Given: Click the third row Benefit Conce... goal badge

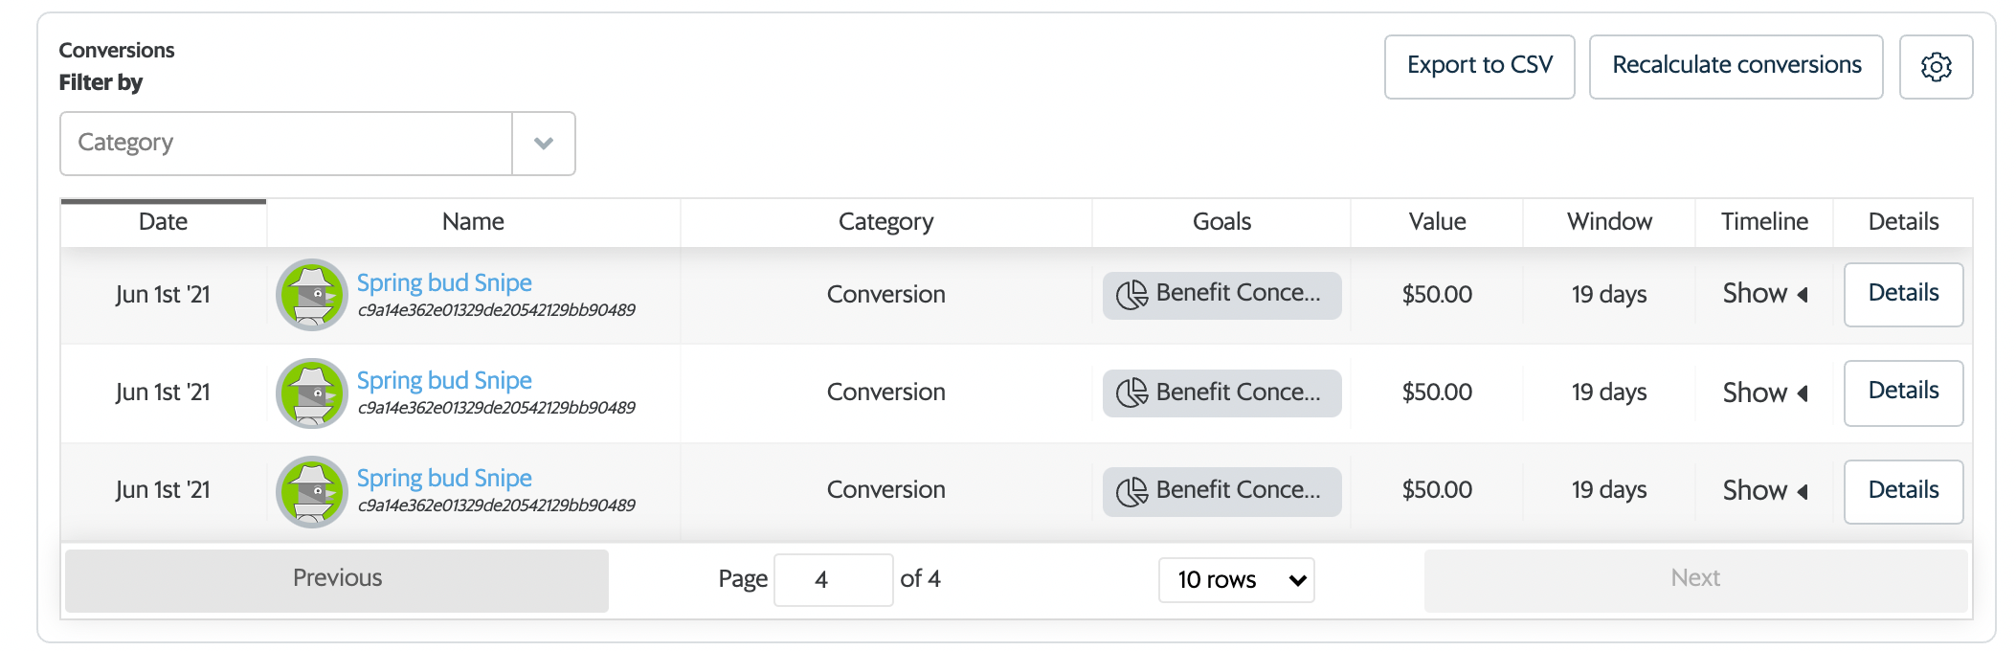Looking at the screenshot, I should click(1221, 491).
